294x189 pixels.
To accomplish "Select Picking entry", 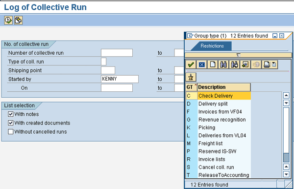I will coord(224,127).
